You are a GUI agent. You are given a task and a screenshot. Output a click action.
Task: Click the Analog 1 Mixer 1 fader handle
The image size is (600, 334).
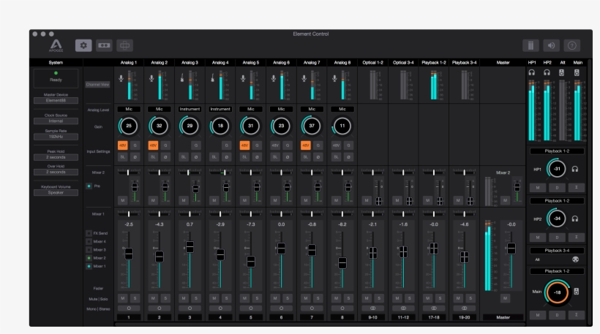point(129,254)
